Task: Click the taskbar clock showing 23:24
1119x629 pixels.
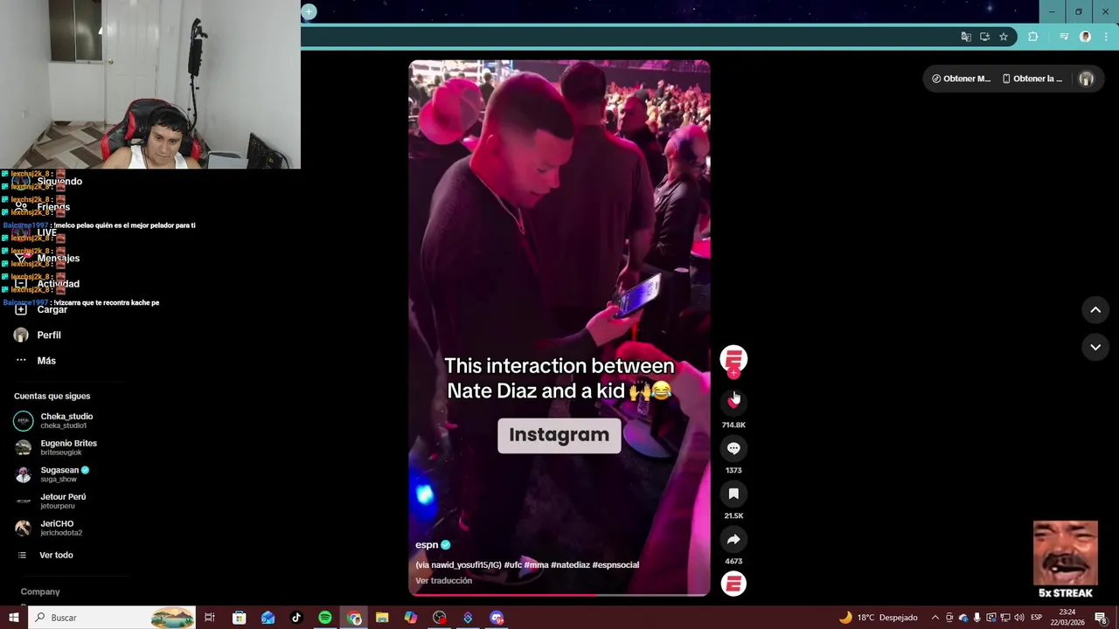Action: [1068, 618]
